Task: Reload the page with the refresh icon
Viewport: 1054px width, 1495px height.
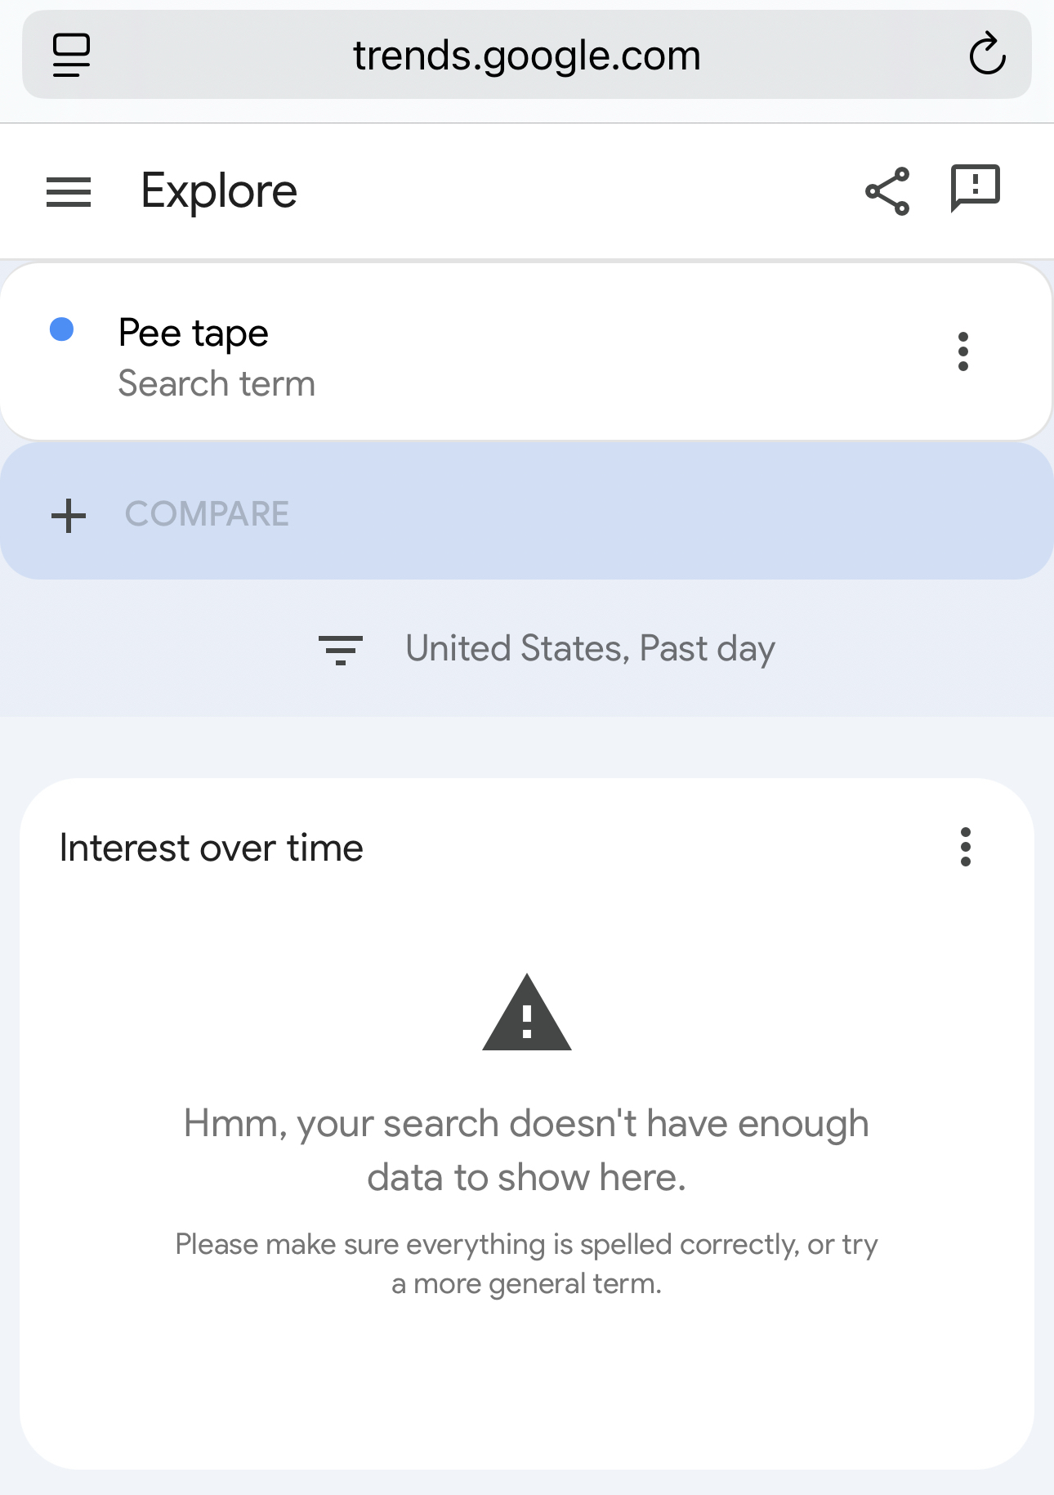Action: (987, 55)
